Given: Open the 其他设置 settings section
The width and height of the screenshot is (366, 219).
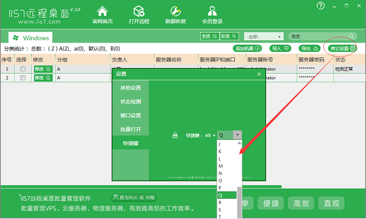Looking at the screenshot, I should pyautogui.click(x=131, y=88).
